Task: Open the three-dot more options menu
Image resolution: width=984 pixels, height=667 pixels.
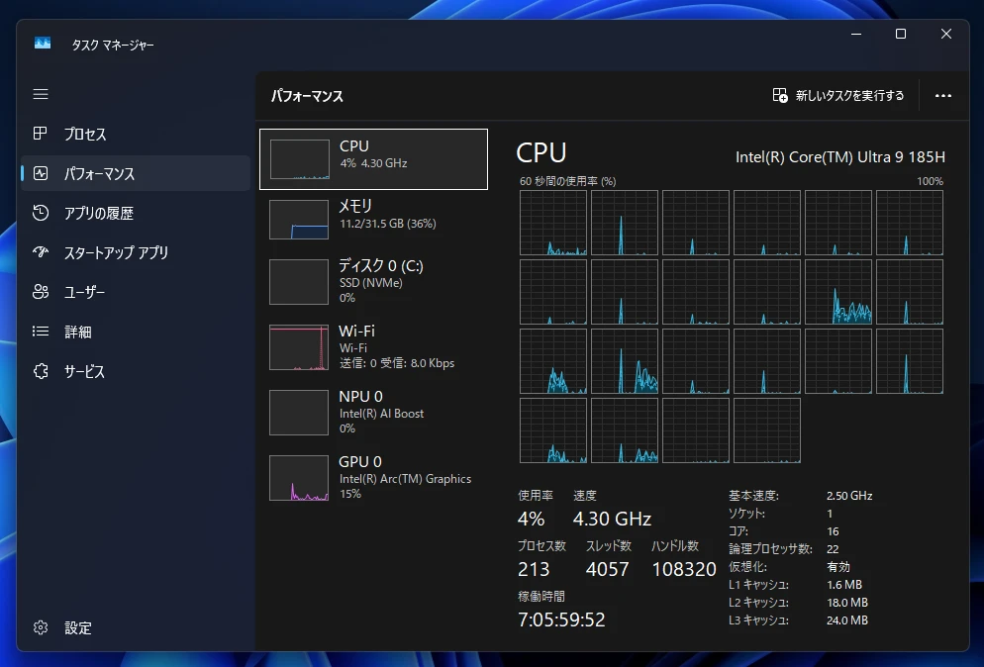Action: [x=942, y=96]
